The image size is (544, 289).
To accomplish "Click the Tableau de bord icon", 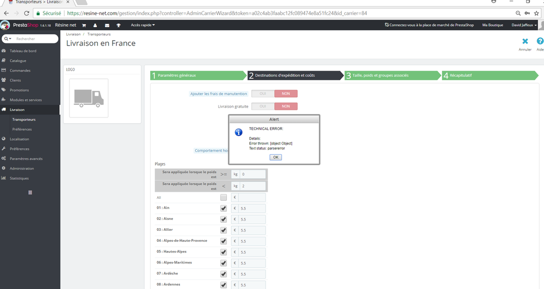I will pos(3,51).
